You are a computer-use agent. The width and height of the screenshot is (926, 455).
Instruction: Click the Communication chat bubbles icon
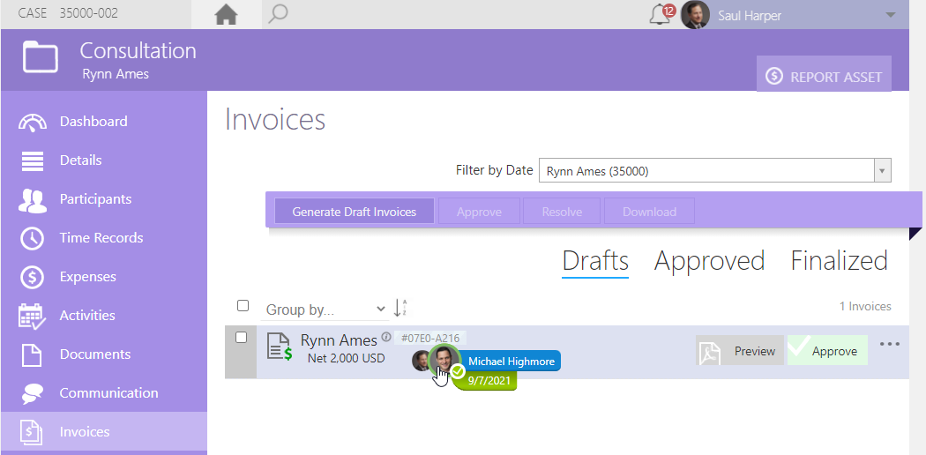click(x=32, y=394)
